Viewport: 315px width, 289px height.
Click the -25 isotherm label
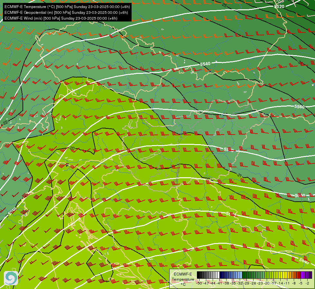click(x=224, y=5)
